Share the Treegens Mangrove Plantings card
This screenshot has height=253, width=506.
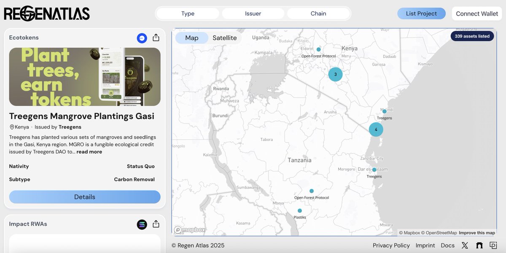(156, 38)
